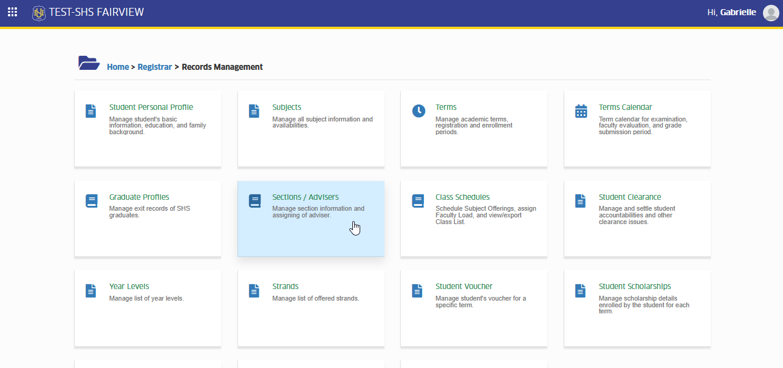Click the Student Clearance document icon
Image resolution: width=783 pixels, height=368 pixels.
coord(580,201)
